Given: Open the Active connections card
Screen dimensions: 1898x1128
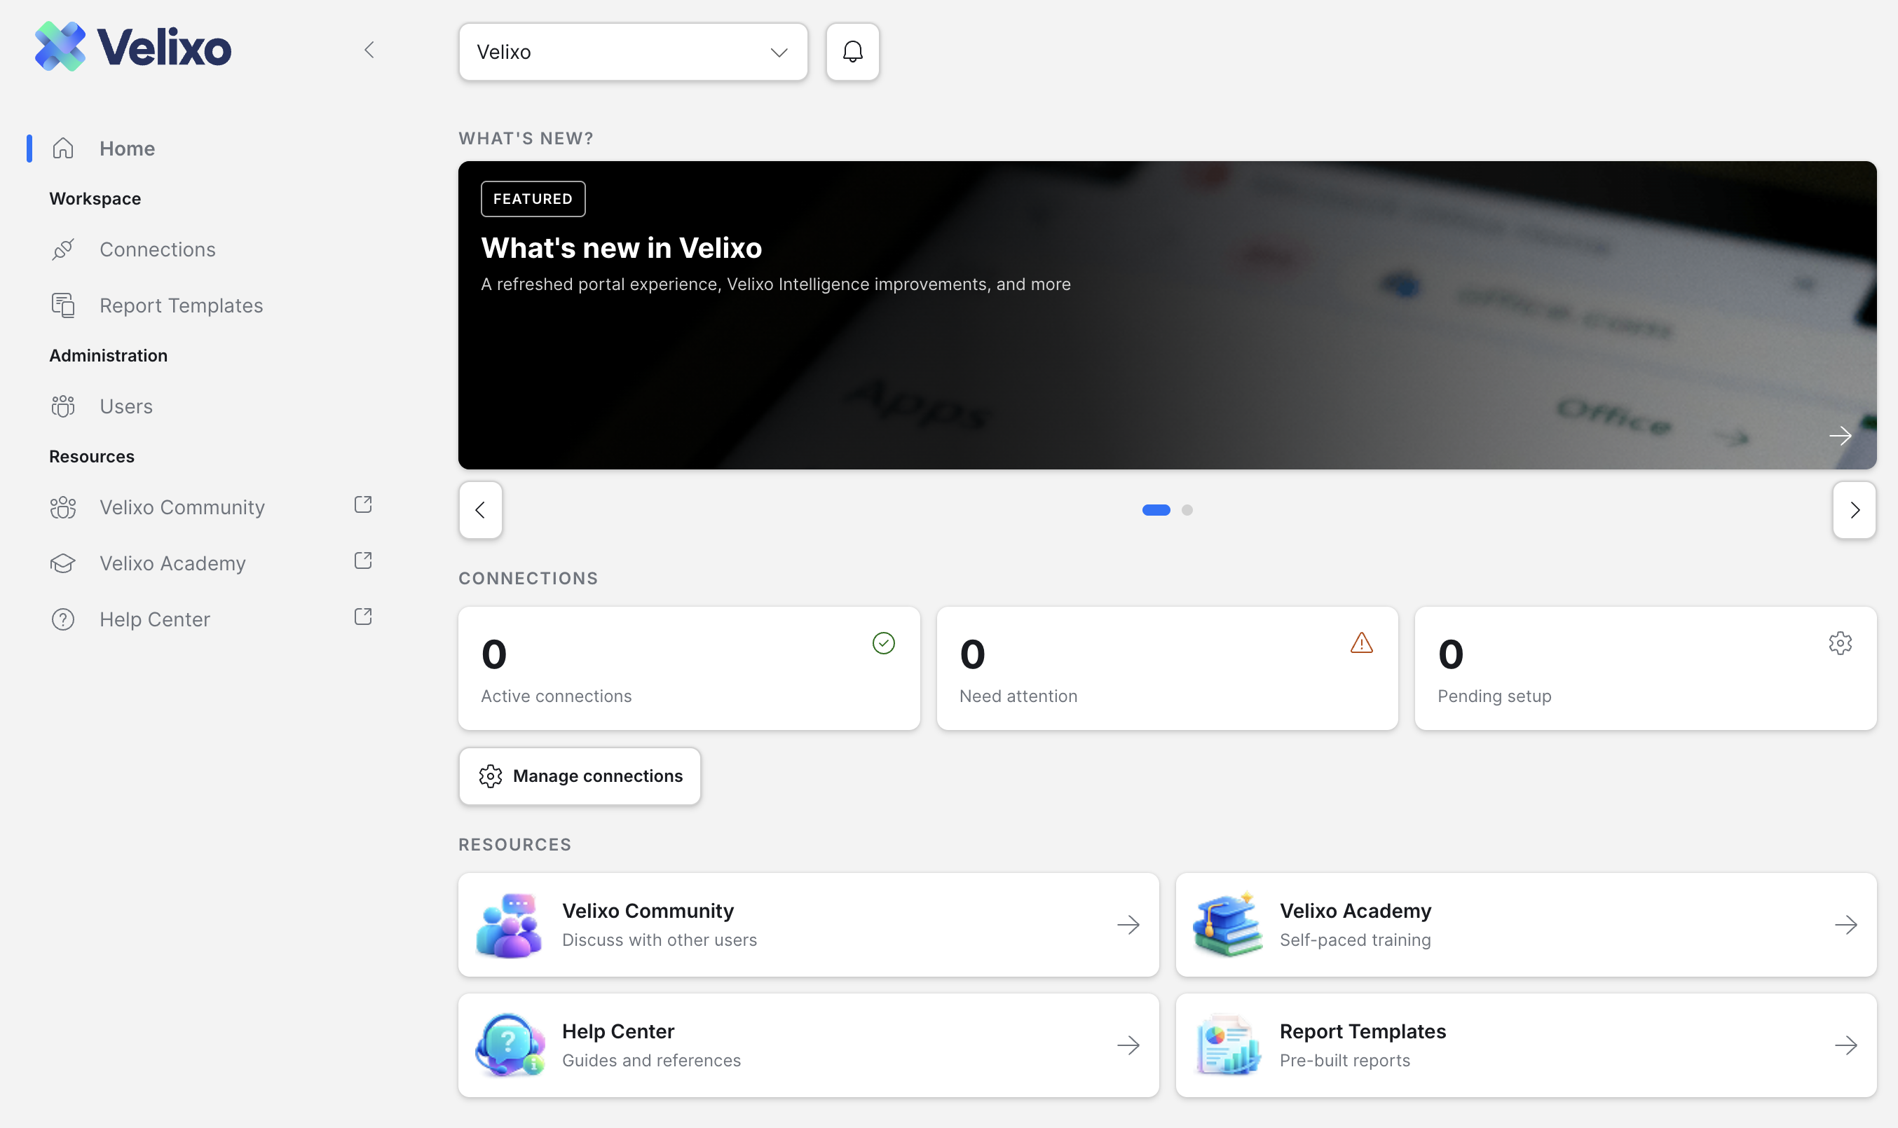Looking at the screenshot, I should click(x=689, y=668).
